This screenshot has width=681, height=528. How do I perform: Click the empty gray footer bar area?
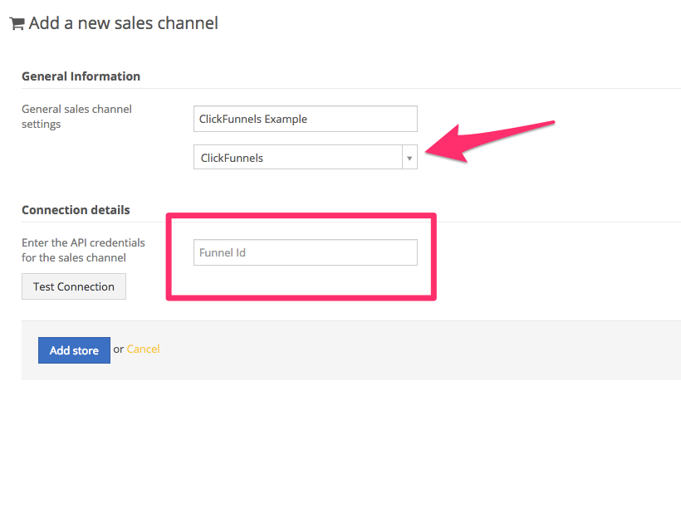click(x=391, y=350)
